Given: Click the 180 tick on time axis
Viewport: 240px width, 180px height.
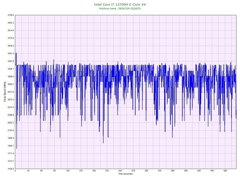Looking at the screenshot, I should pyautogui.click(x=94, y=171).
